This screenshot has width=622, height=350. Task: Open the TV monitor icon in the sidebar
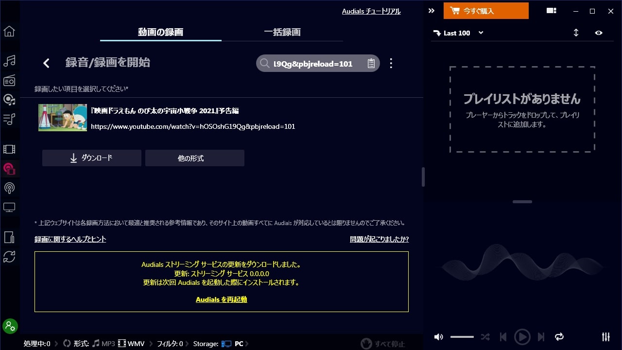point(9,208)
